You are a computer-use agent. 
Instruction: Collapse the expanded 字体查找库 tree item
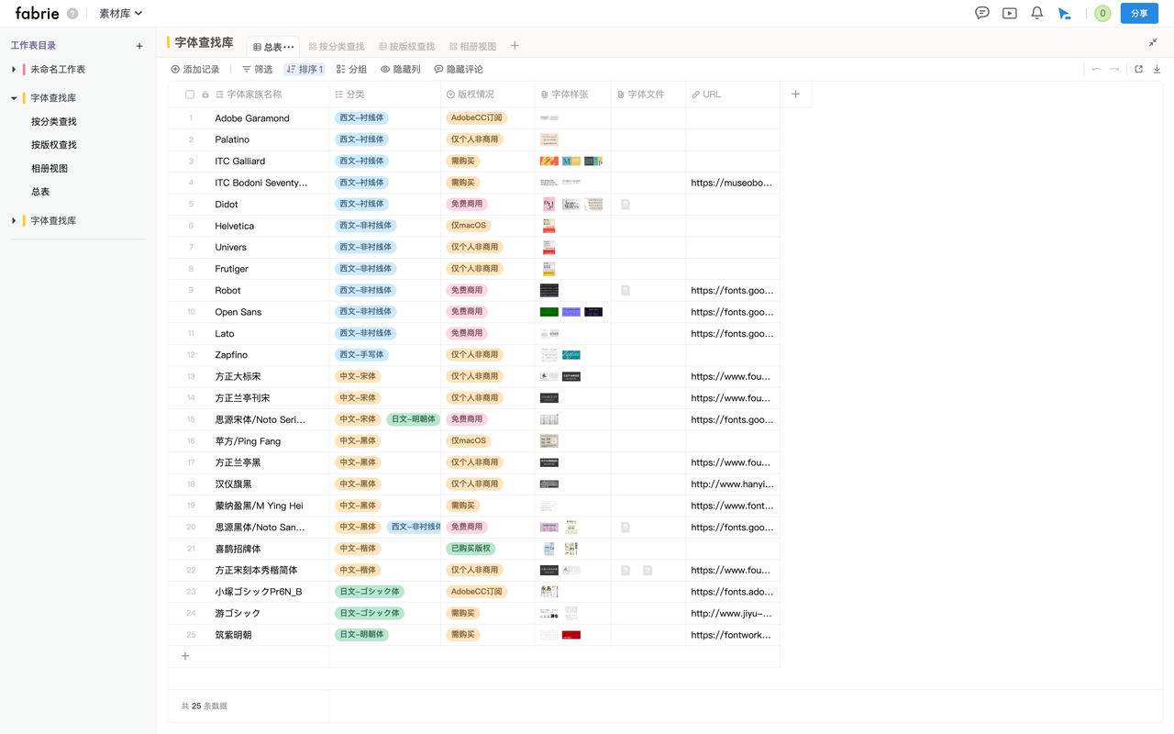[x=14, y=98]
